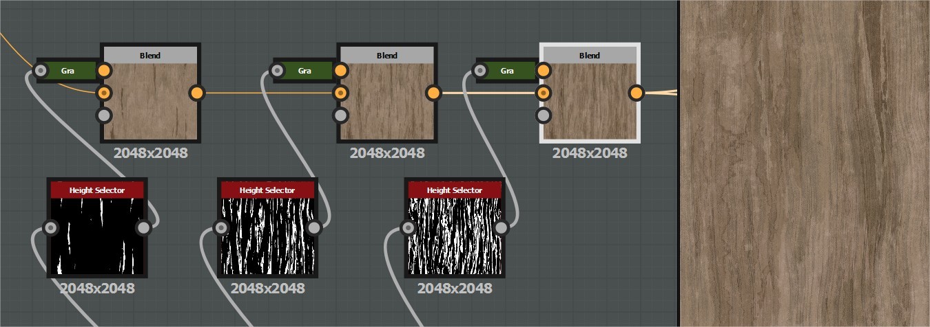Click the rightmost Height Selector's output port
This screenshot has width=930, height=327.
502,227
